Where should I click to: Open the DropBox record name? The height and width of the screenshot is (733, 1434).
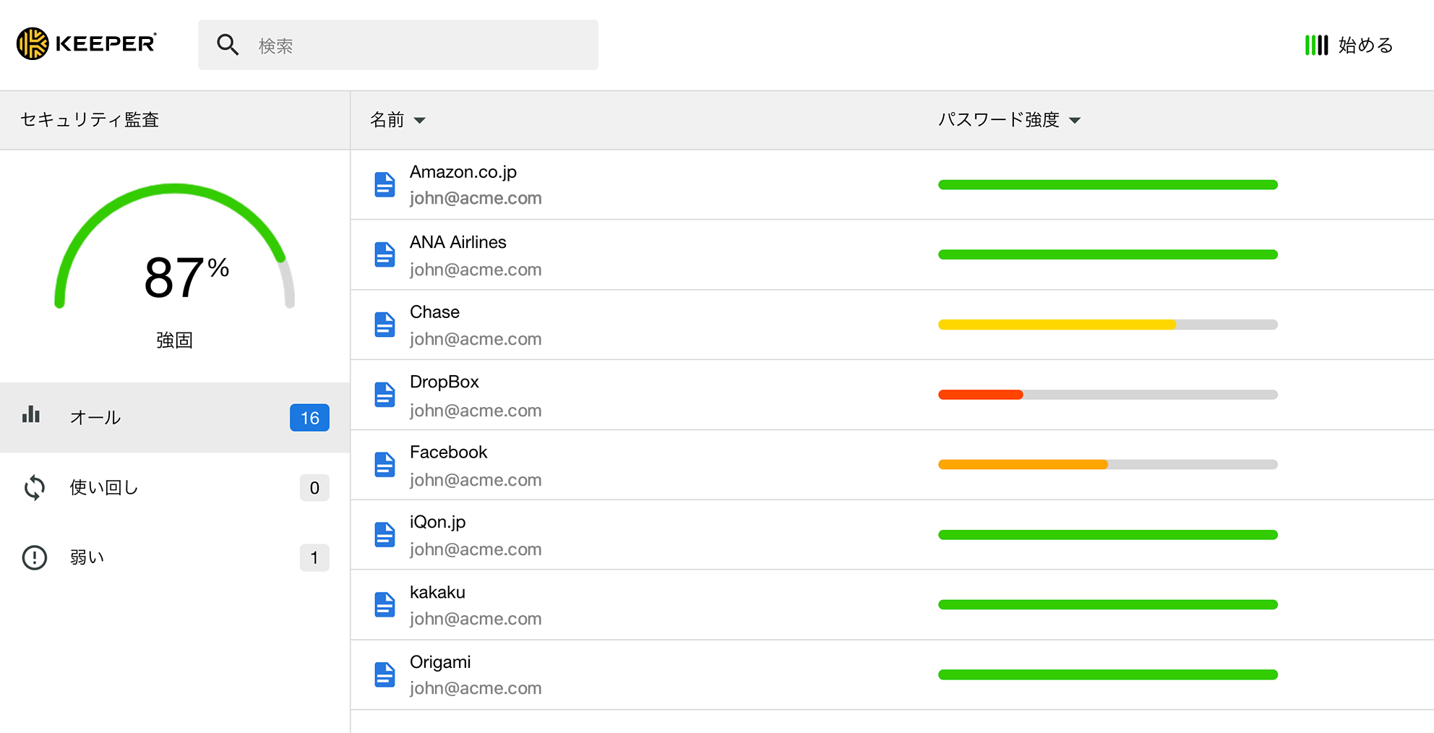pos(445,382)
